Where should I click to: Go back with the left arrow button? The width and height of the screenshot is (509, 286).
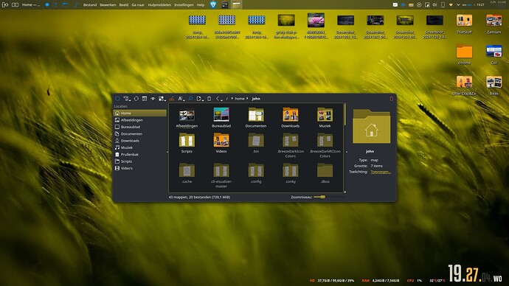pyautogui.click(x=218, y=99)
